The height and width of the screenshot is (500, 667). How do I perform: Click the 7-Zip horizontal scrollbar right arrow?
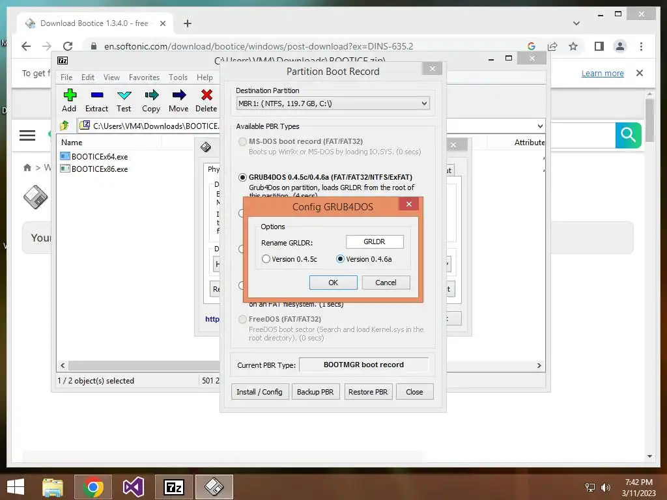539,366
